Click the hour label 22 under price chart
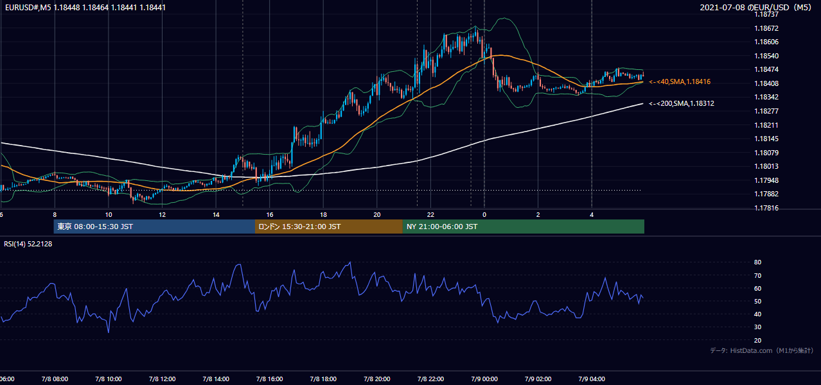This screenshot has height=385, width=821. tap(430, 214)
